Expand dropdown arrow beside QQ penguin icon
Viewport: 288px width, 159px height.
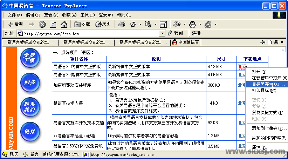(200, 24)
